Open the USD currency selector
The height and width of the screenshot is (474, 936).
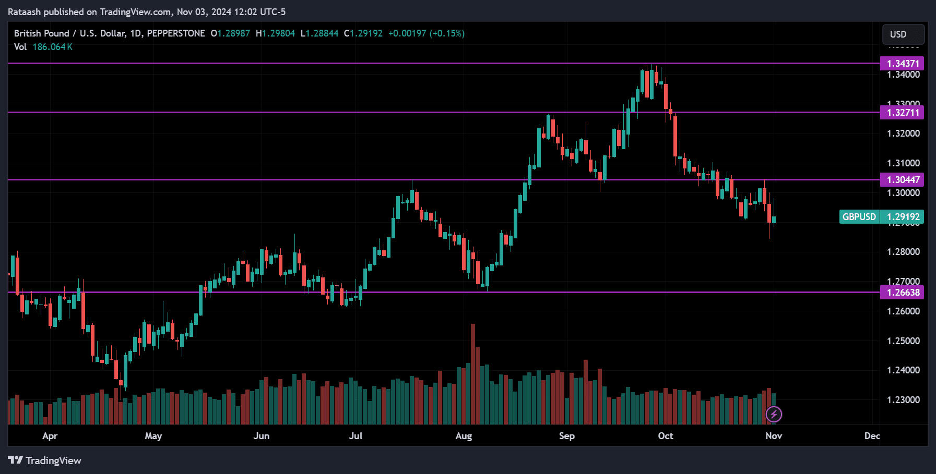903,34
